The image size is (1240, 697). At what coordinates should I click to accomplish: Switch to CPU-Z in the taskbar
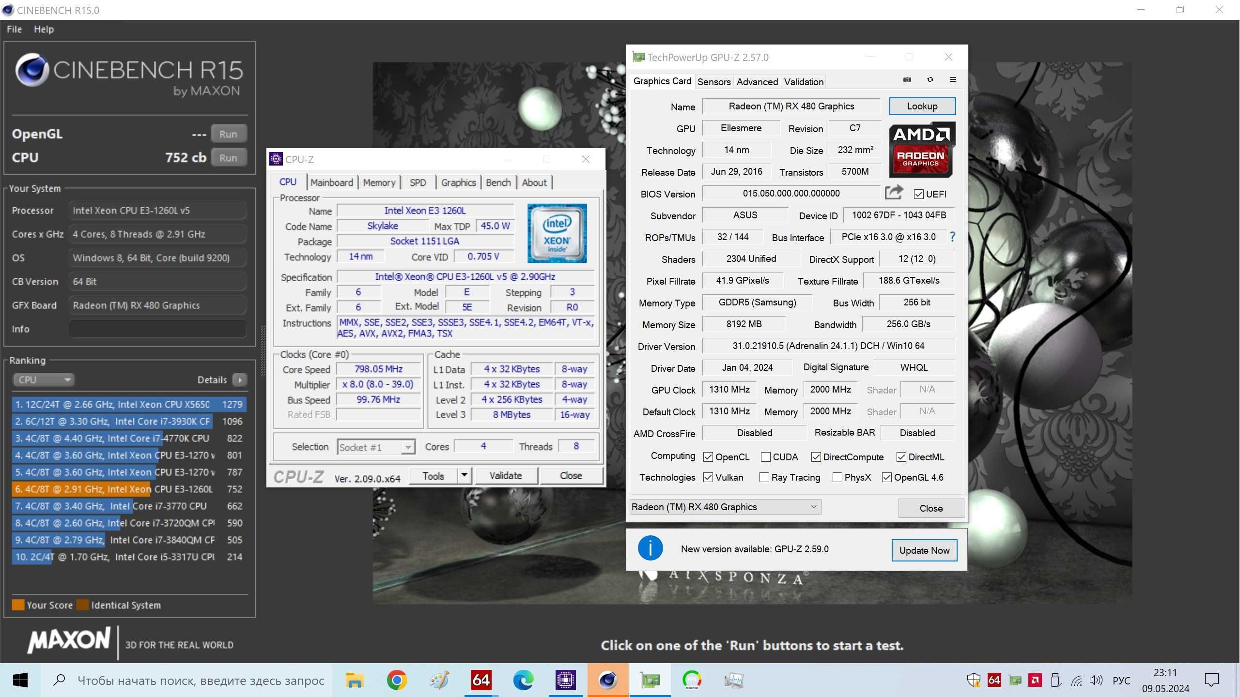pos(565,680)
